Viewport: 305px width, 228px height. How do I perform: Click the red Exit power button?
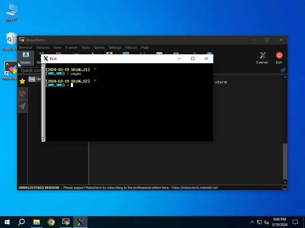(x=279, y=58)
